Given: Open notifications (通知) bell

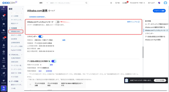Looking at the screenshot, I should coord(125,3).
